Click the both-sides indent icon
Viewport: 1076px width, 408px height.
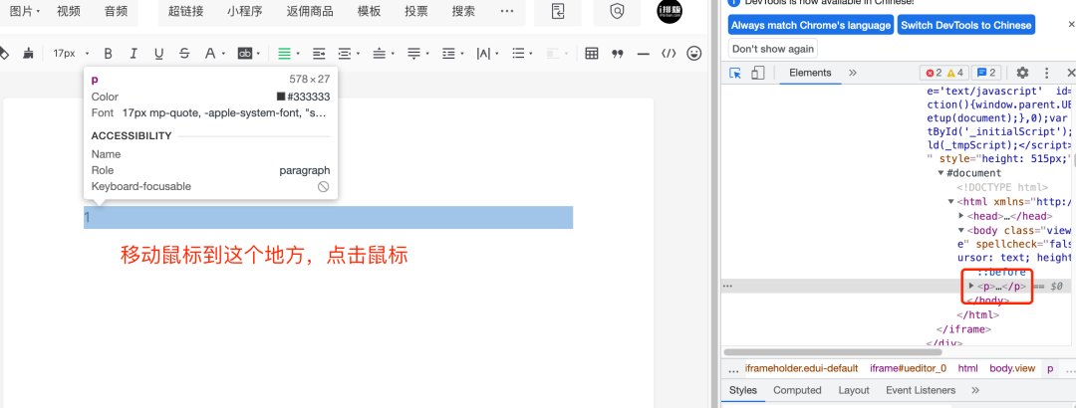click(345, 53)
